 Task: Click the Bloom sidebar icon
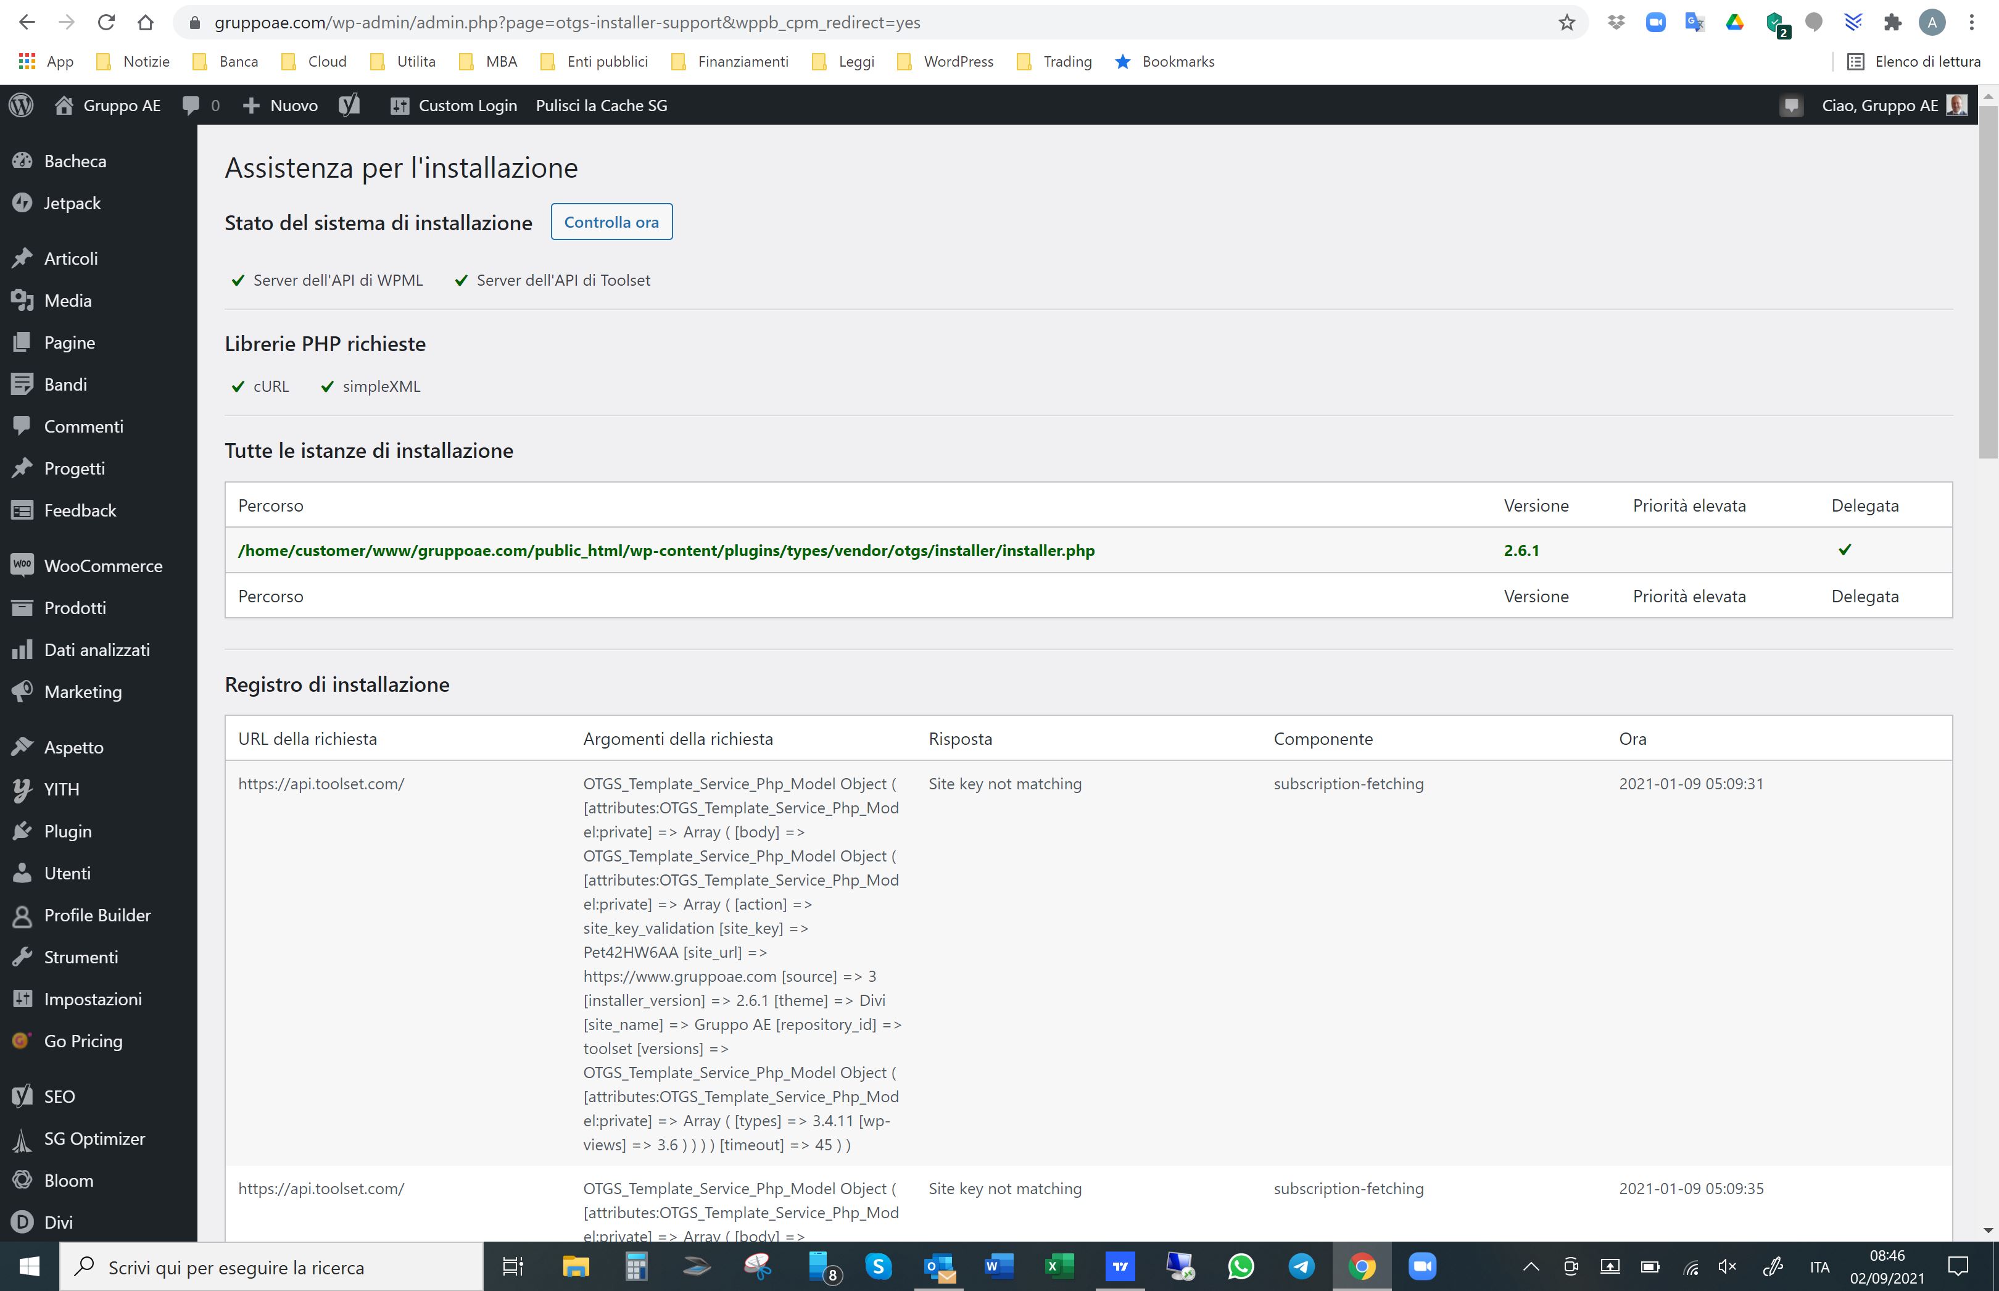point(23,1181)
